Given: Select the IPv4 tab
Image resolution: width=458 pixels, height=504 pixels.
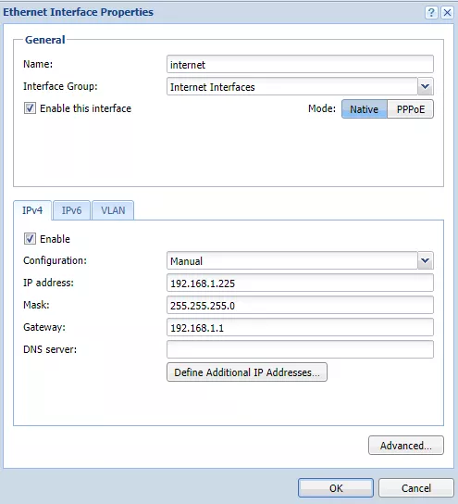Looking at the screenshot, I should coord(32,210).
